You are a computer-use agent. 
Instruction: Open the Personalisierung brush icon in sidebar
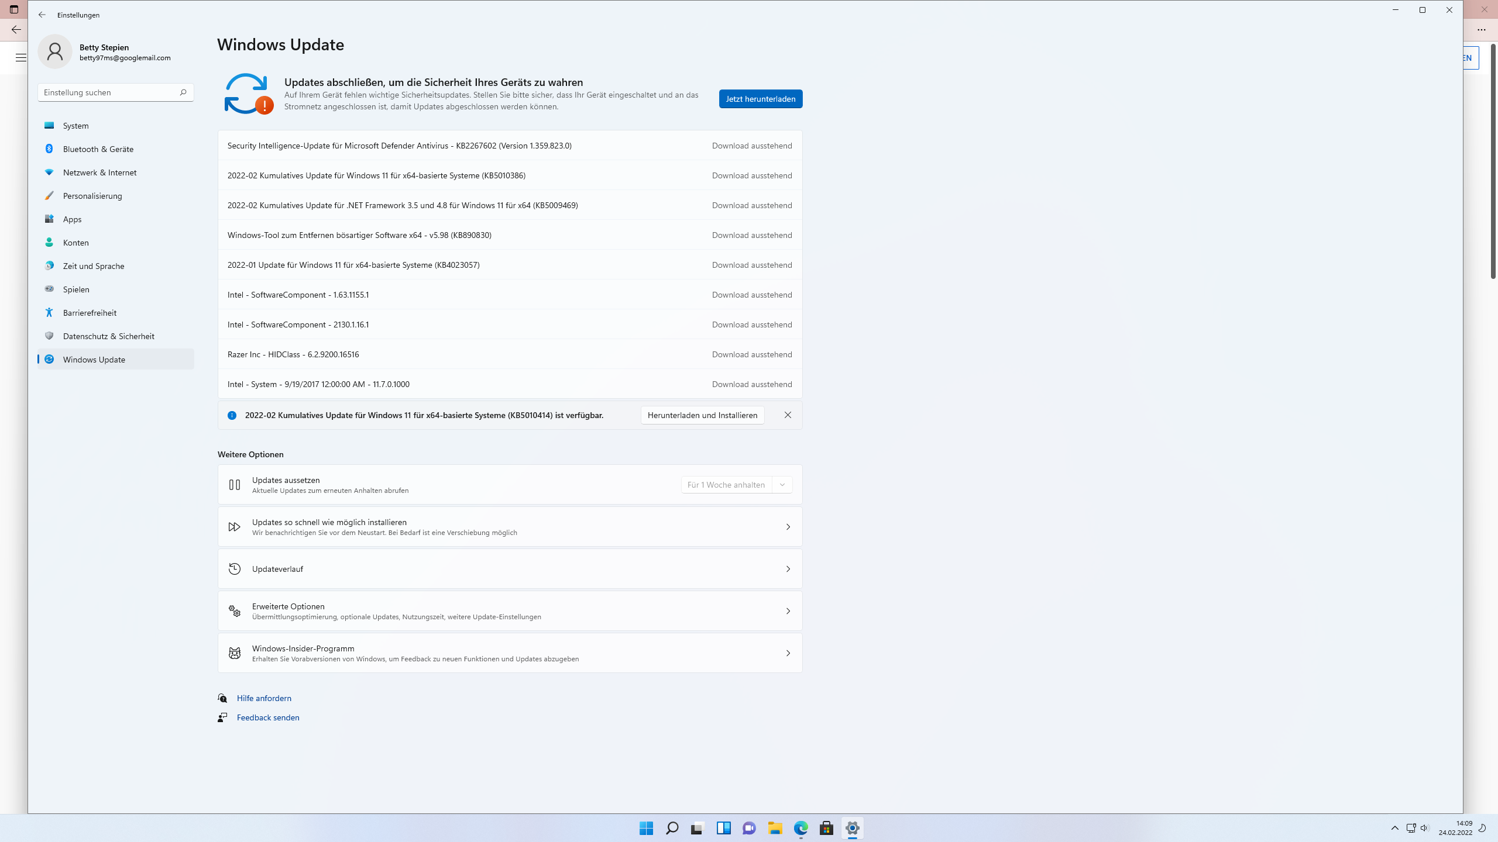(x=49, y=196)
